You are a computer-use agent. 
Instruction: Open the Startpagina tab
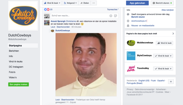[23, 45]
